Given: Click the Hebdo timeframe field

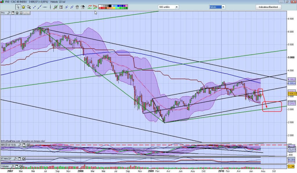Looking at the screenshot, I should [x=215, y=7].
